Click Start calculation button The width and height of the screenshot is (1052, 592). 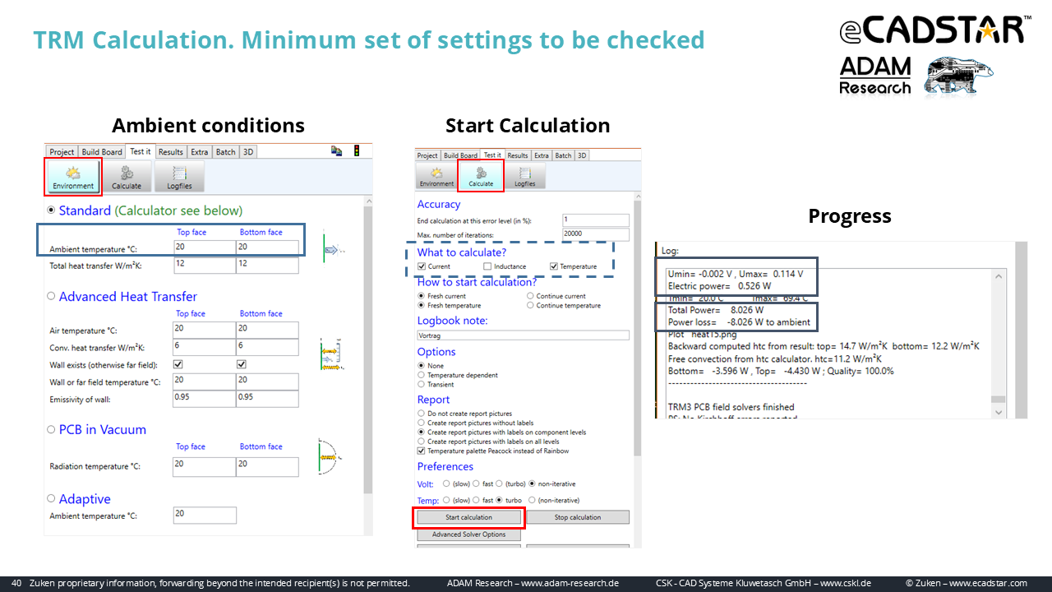469,517
